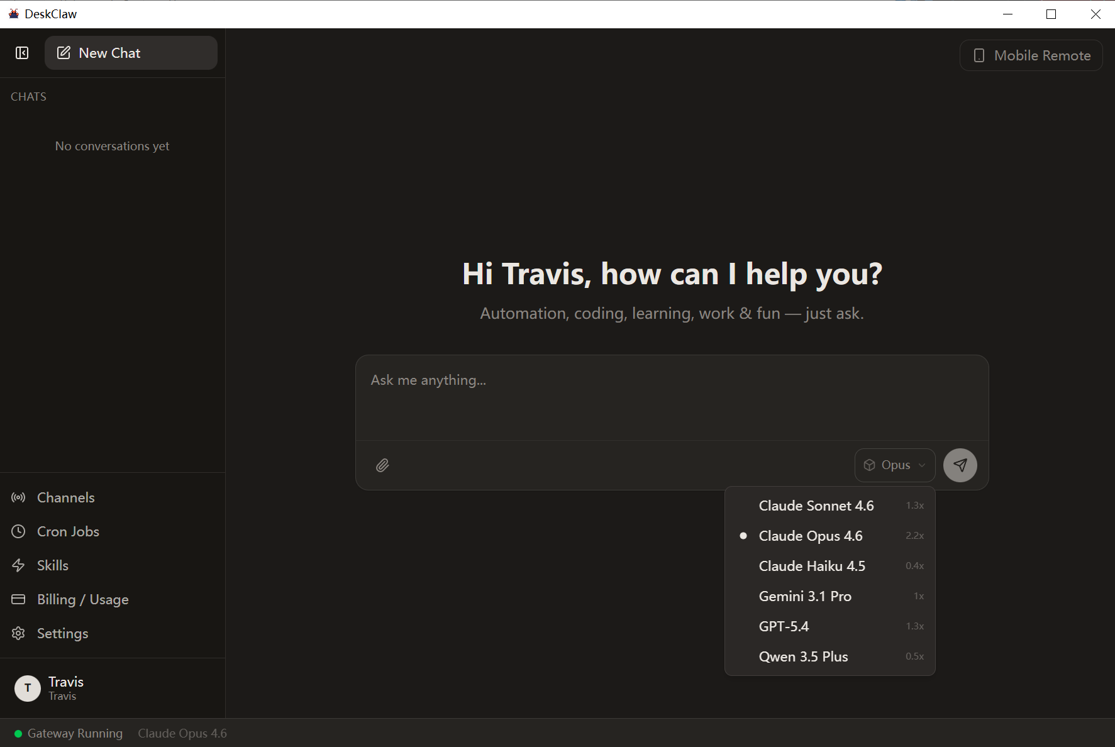The image size is (1115, 747).
Task: Click the Cron Jobs clock icon
Action: (19, 531)
